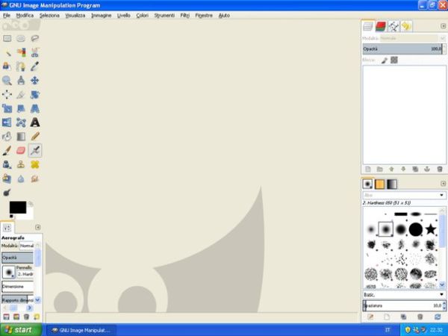Image resolution: width=448 pixels, height=336 pixels.
Task: Open the Basic brush tag dropdown
Action: point(404,295)
